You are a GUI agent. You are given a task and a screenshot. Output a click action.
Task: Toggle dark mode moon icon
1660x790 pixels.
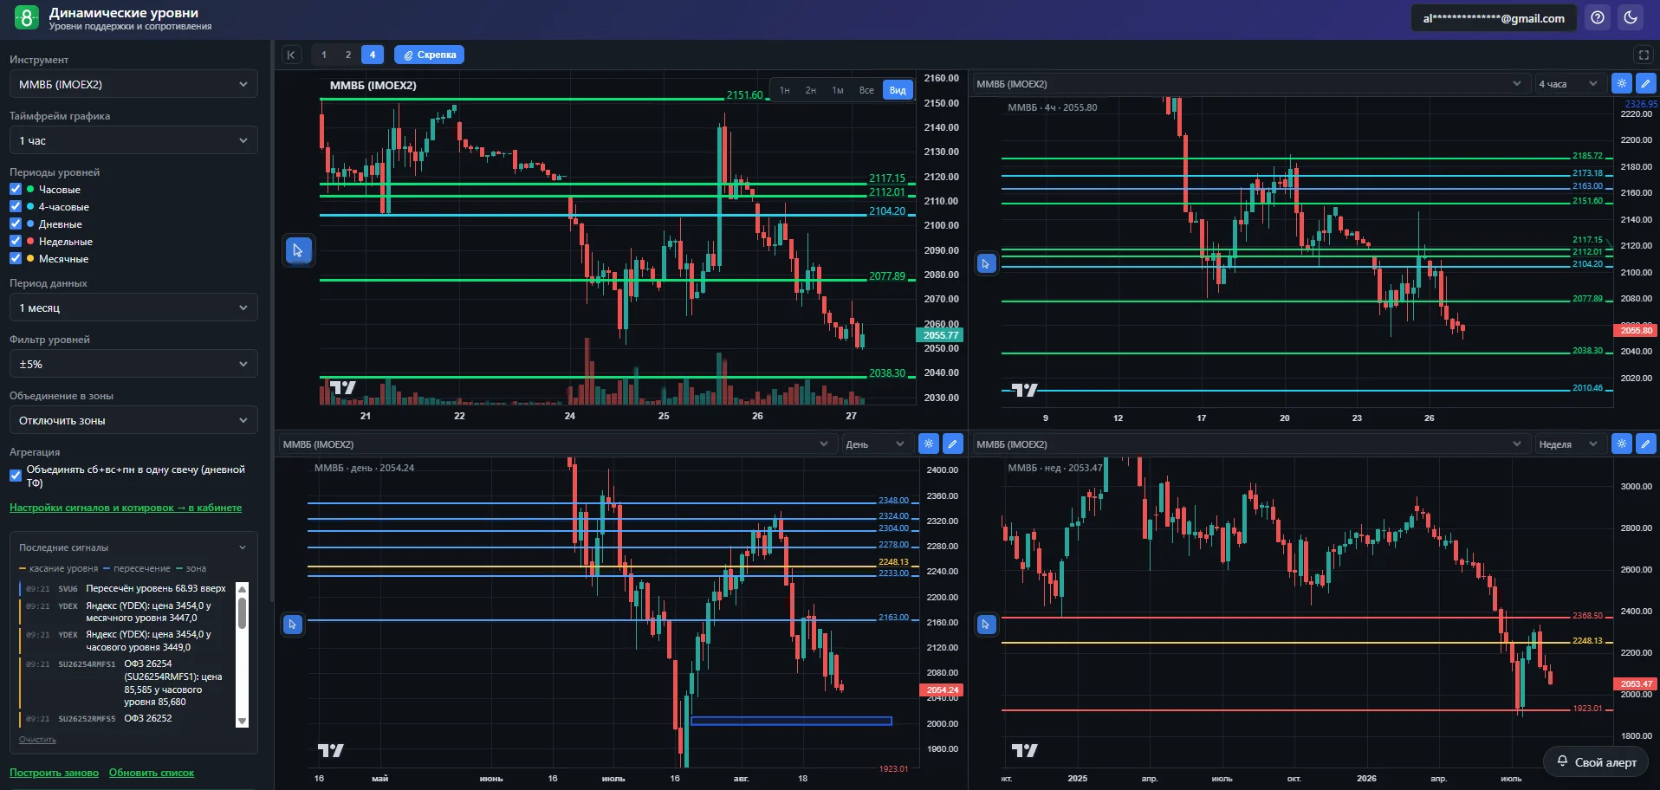tap(1631, 17)
